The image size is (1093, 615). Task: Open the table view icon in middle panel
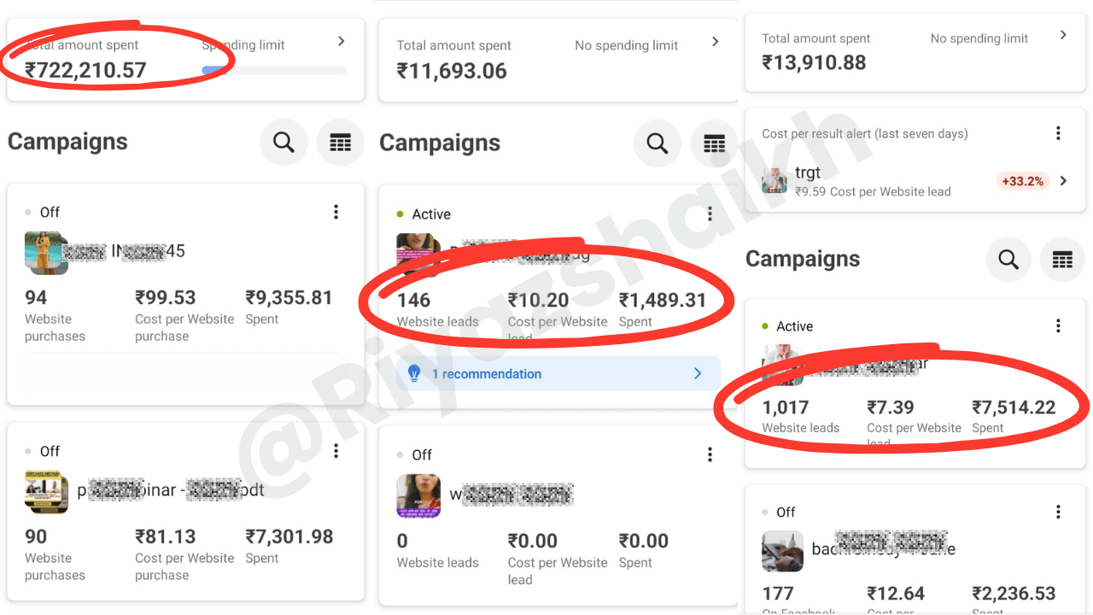pyautogui.click(x=714, y=143)
